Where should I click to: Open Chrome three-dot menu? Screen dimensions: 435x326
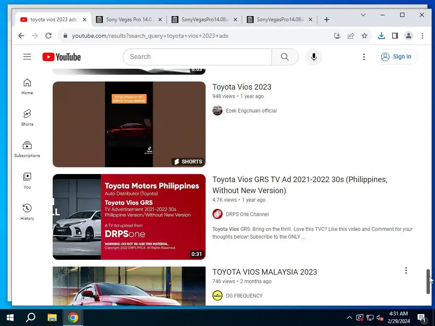422,36
